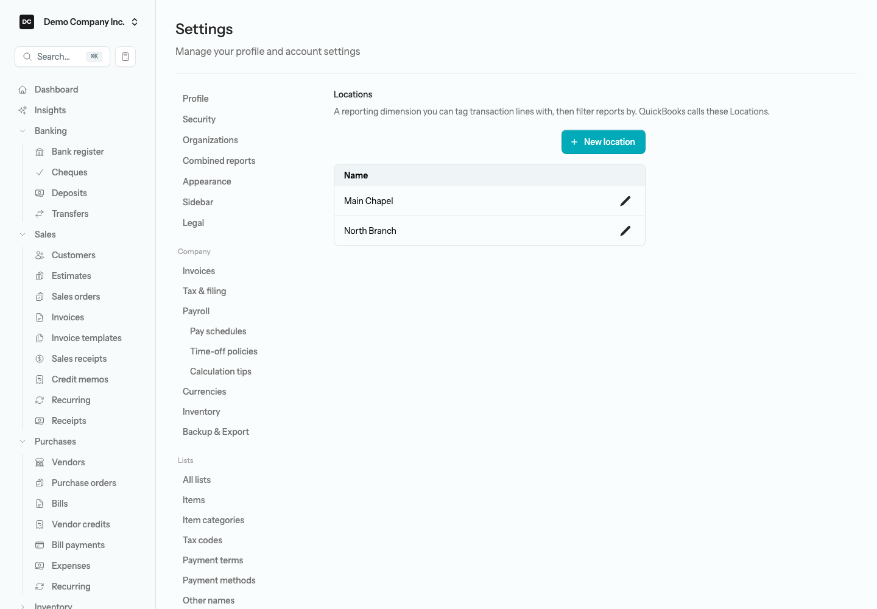Edit the Main Chapel location pencil icon
Image resolution: width=877 pixels, height=609 pixels.
pyautogui.click(x=625, y=201)
